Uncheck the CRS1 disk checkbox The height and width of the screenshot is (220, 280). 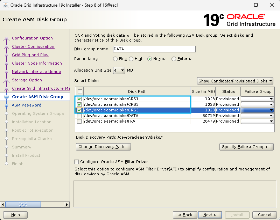pos(79,99)
